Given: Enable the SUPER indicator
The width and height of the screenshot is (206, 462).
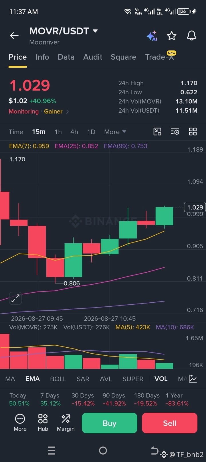Looking at the screenshot, I should [x=133, y=379].
